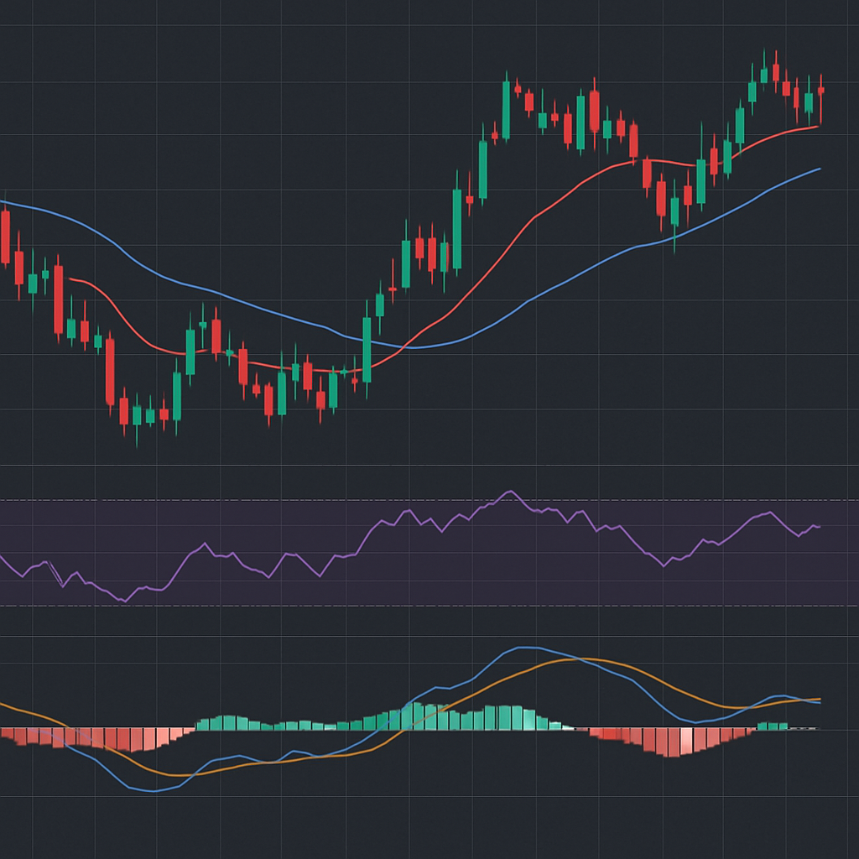Click the first red candle at far left
Screen dimensions: 859x859
point(5,237)
